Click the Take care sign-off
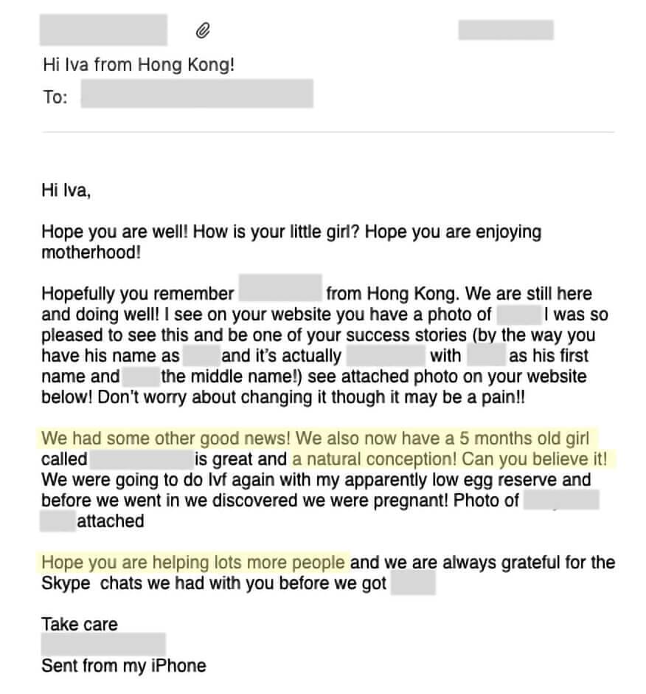Viewport: 646px width, 694px height. click(x=80, y=625)
